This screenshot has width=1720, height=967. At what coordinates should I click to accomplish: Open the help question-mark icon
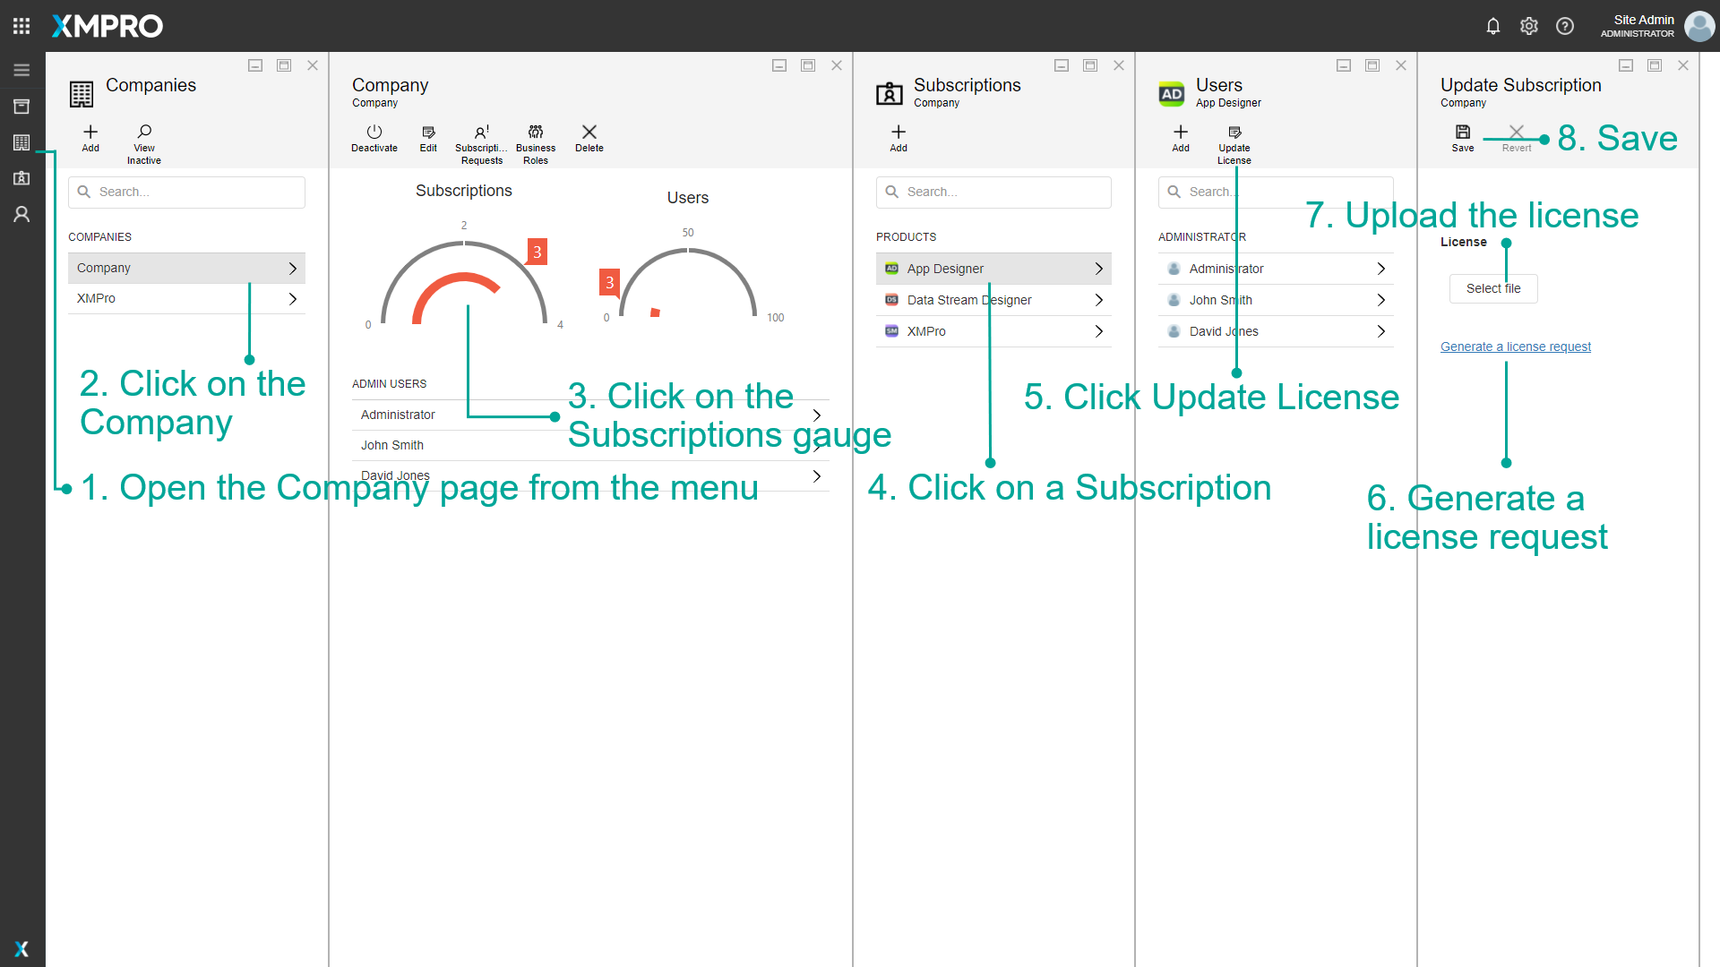coord(1565,26)
